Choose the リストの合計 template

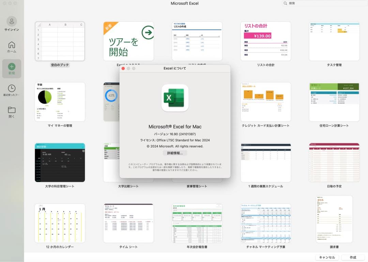[x=266, y=41]
